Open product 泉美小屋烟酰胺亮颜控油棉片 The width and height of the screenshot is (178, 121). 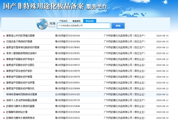22,53
